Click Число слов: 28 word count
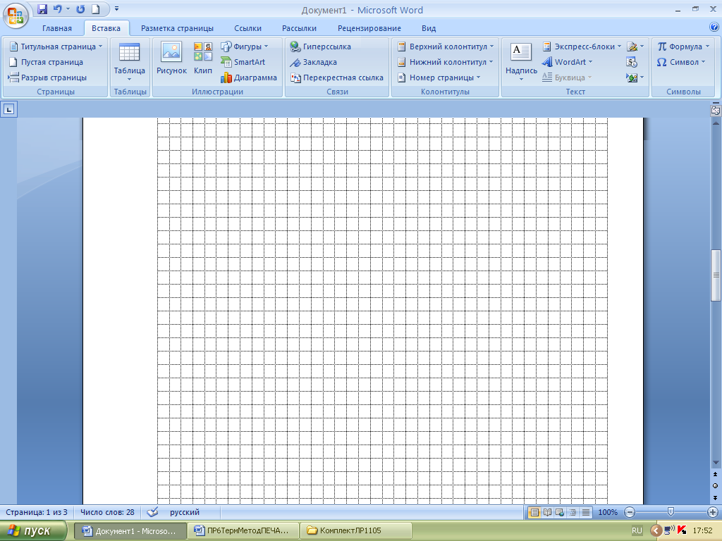Image resolution: width=722 pixels, height=541 pixels. pyautogui.click(x=107, y=512)
